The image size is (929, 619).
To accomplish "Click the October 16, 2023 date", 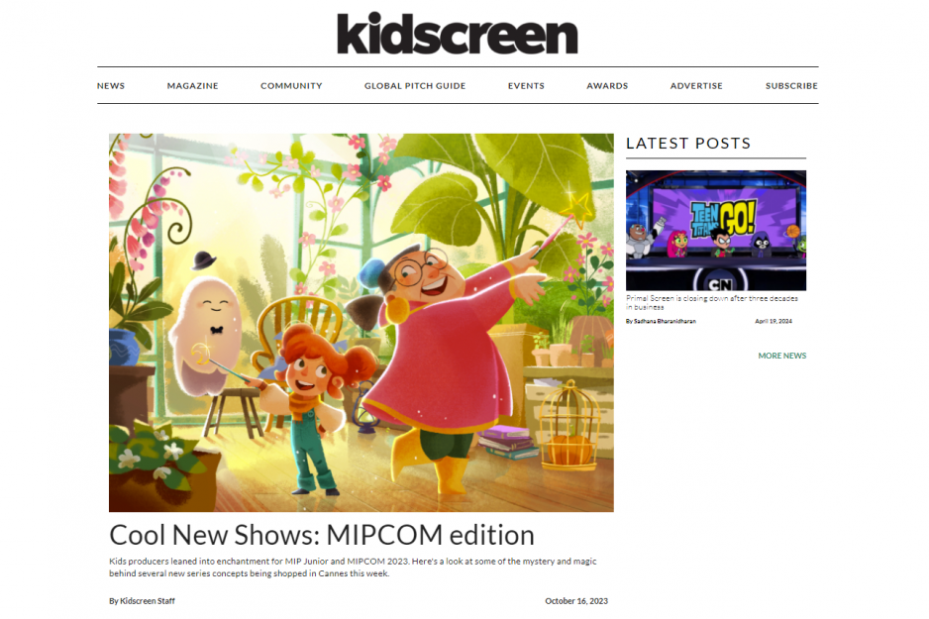I will pyautogui.click(x=576, y=600).
